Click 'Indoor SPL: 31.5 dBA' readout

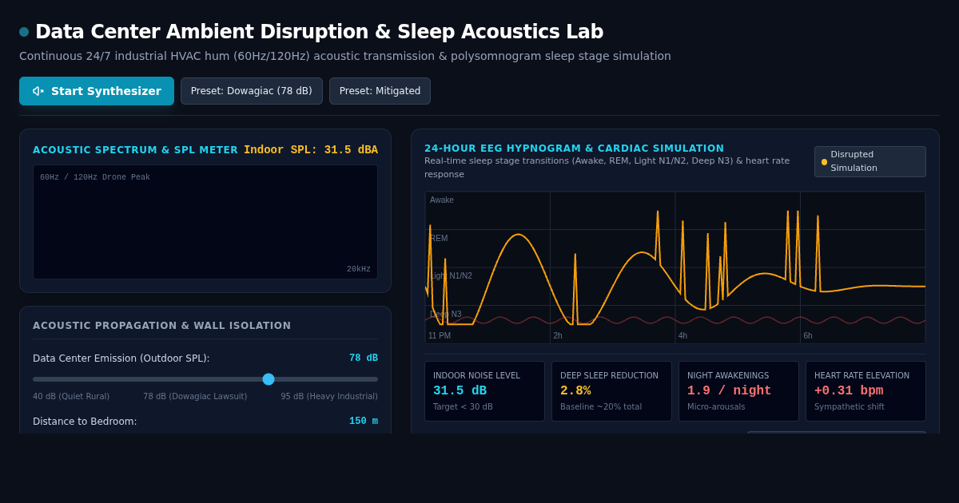click(311, 149)
